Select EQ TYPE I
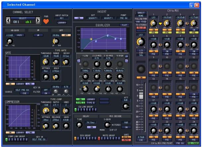This screenshot has height=147, width=202. [80, 103]
